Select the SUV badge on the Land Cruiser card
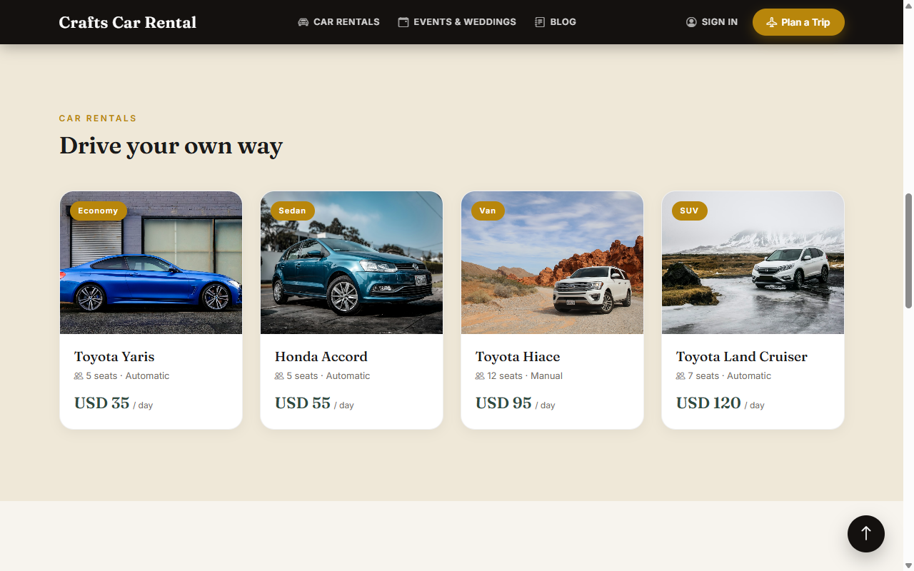The image size is (914, 571). click(689, 211)
